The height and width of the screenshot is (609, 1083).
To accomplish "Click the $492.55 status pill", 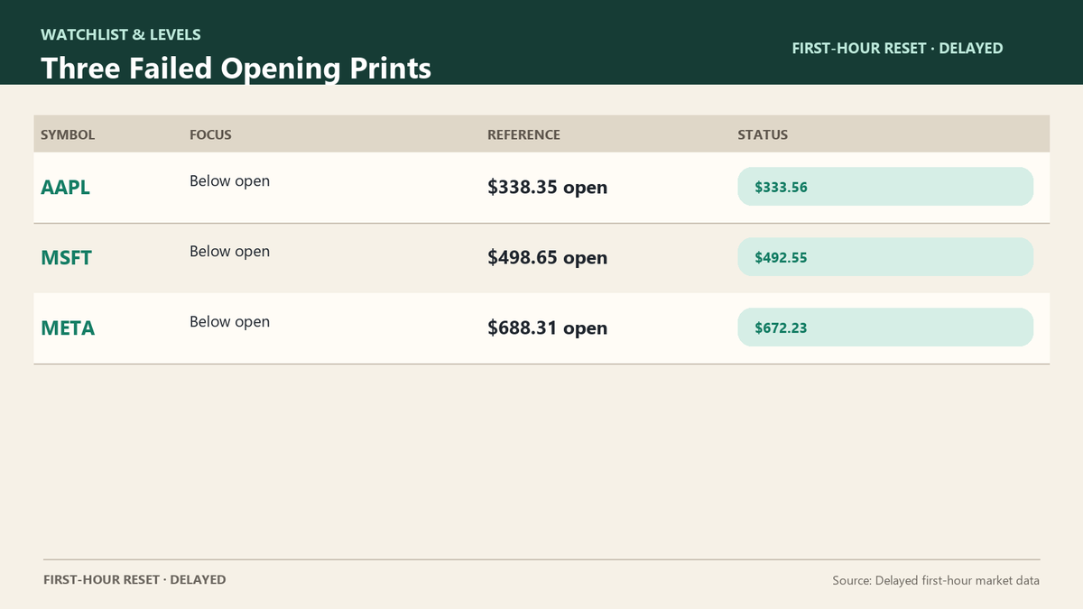I will [x=885, y=257].
